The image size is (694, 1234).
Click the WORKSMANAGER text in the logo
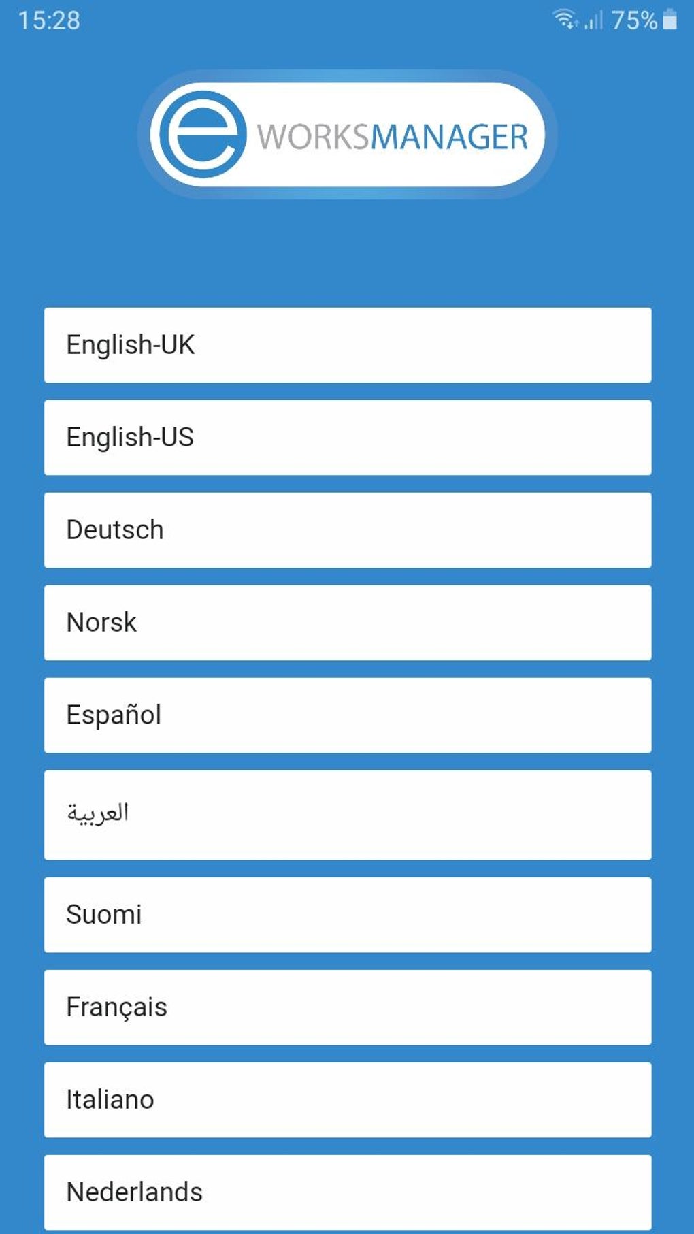pyautogui.click(x=393, y=135)
